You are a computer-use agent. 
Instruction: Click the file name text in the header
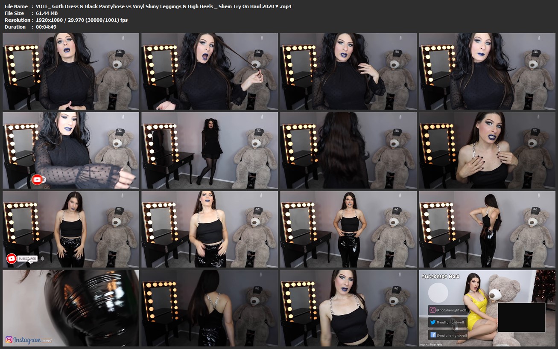tap(164, 6)
